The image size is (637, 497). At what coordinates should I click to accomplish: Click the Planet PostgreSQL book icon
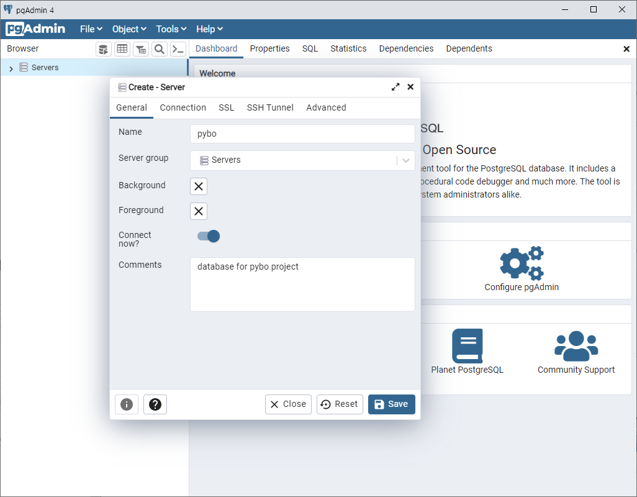click(x=467, y=346)
